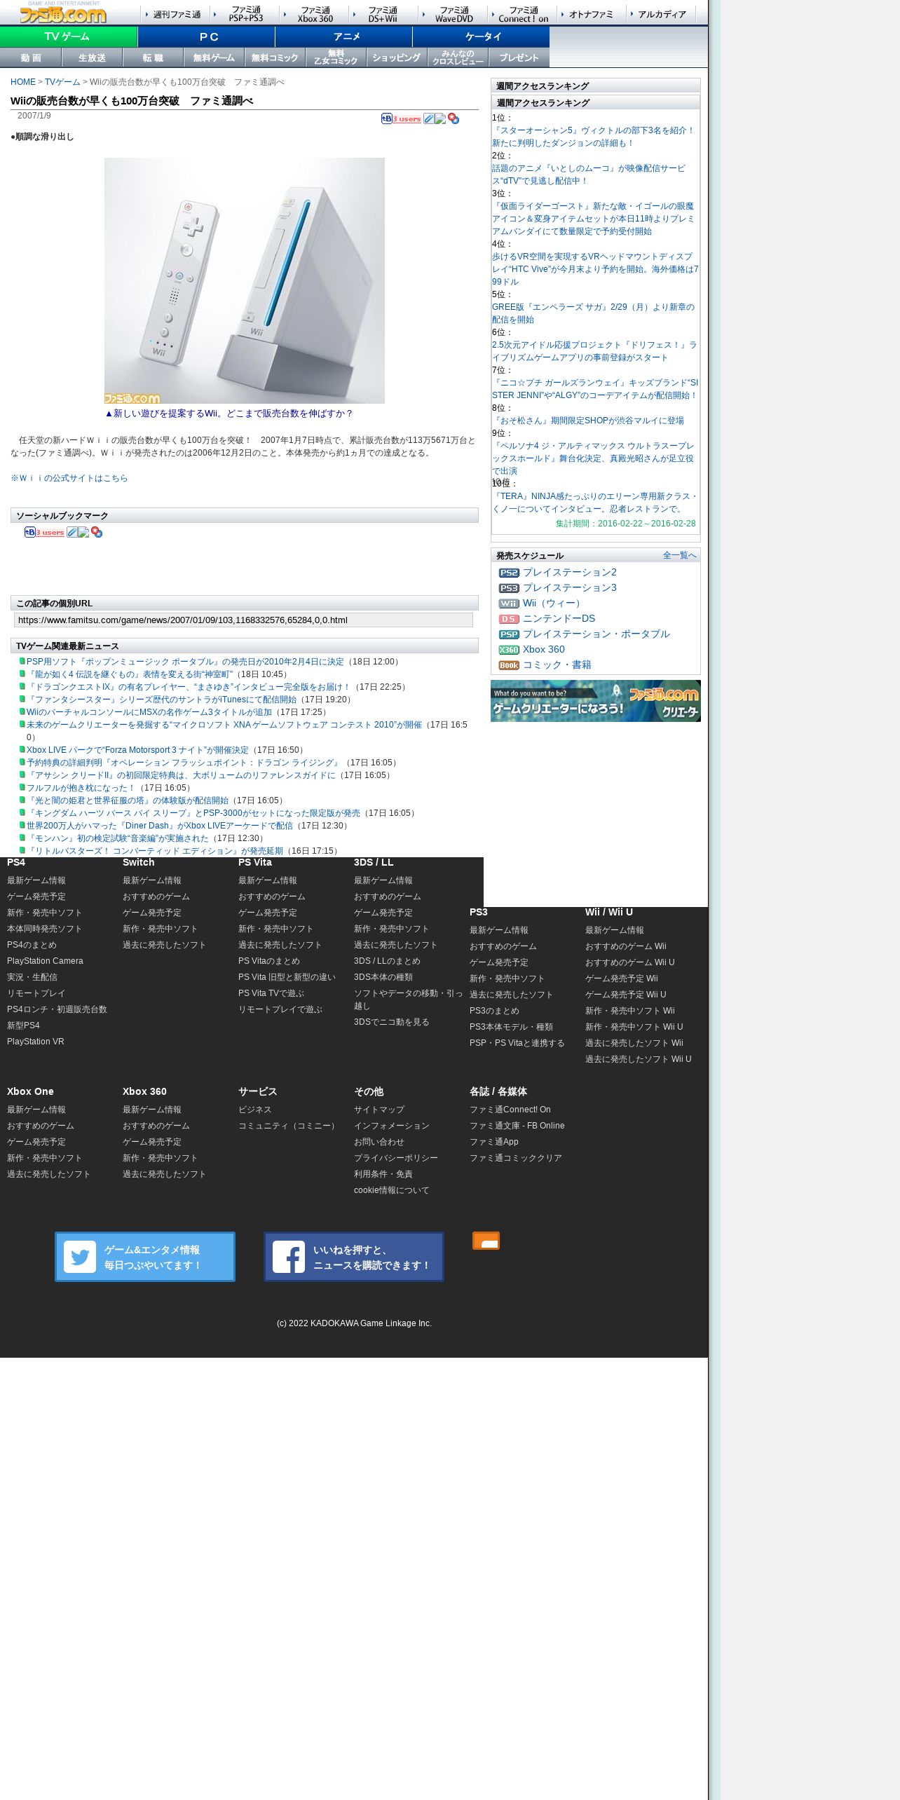Click プライバシーポリシー in the footer
The image size is (900, 1800).
(395, 1158)
